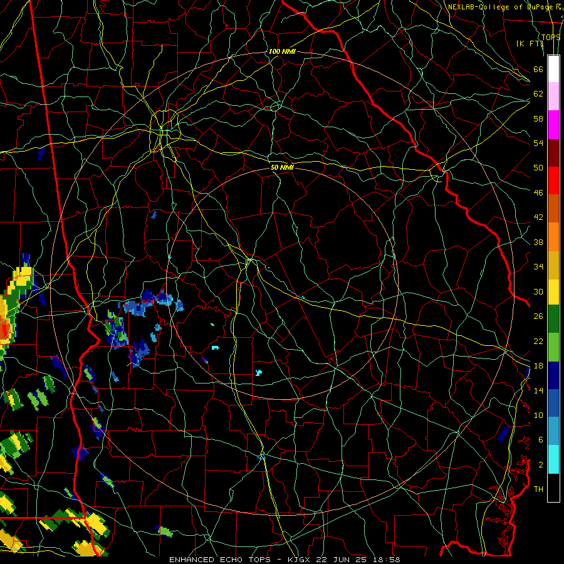Viewport: 564px width, 564px height.
Task: Click the magenta legend swatch
Action: [553, 125]
